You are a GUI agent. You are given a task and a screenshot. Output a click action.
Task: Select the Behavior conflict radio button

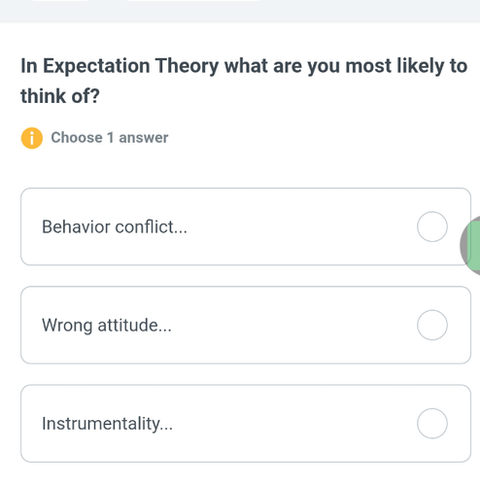coord(432,226)
